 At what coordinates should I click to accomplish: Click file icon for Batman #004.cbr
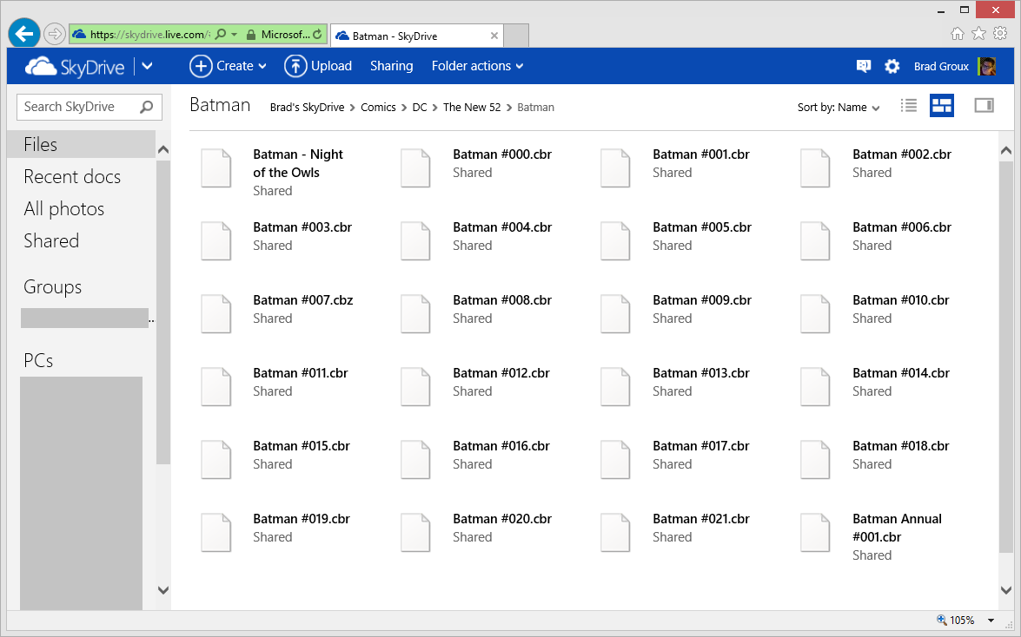[x=415, y=240]
